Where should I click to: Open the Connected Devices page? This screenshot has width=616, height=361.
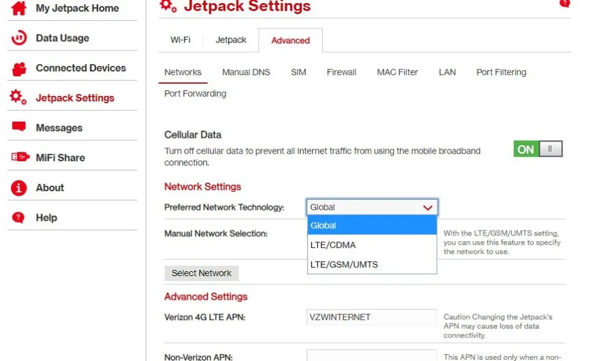click(x=81, y=68)
